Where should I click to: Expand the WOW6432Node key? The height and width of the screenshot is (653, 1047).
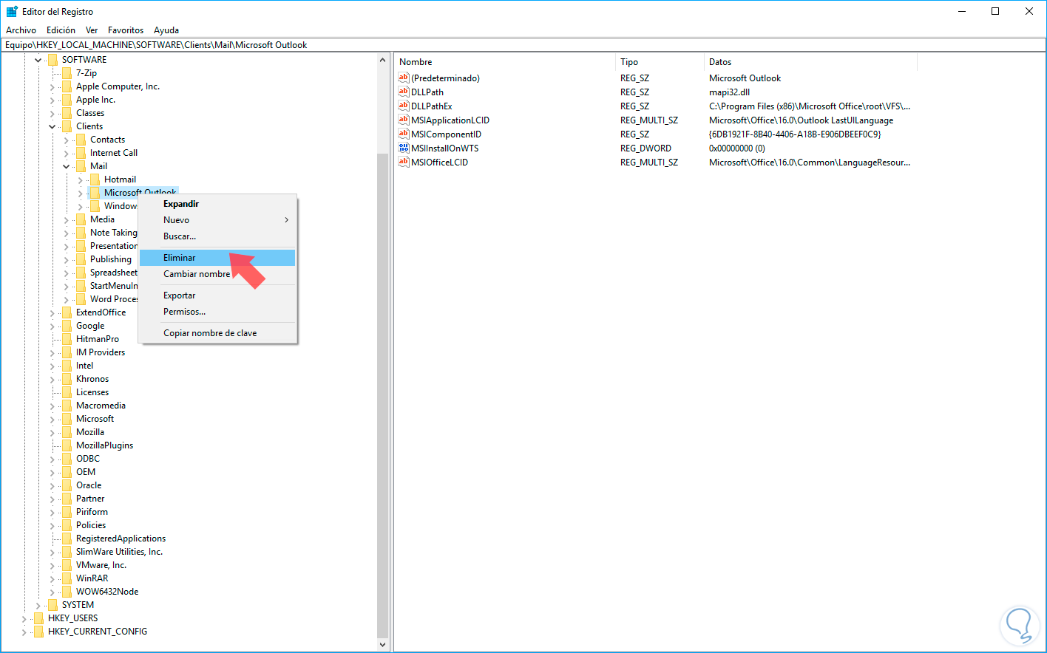tap(52, 592)
